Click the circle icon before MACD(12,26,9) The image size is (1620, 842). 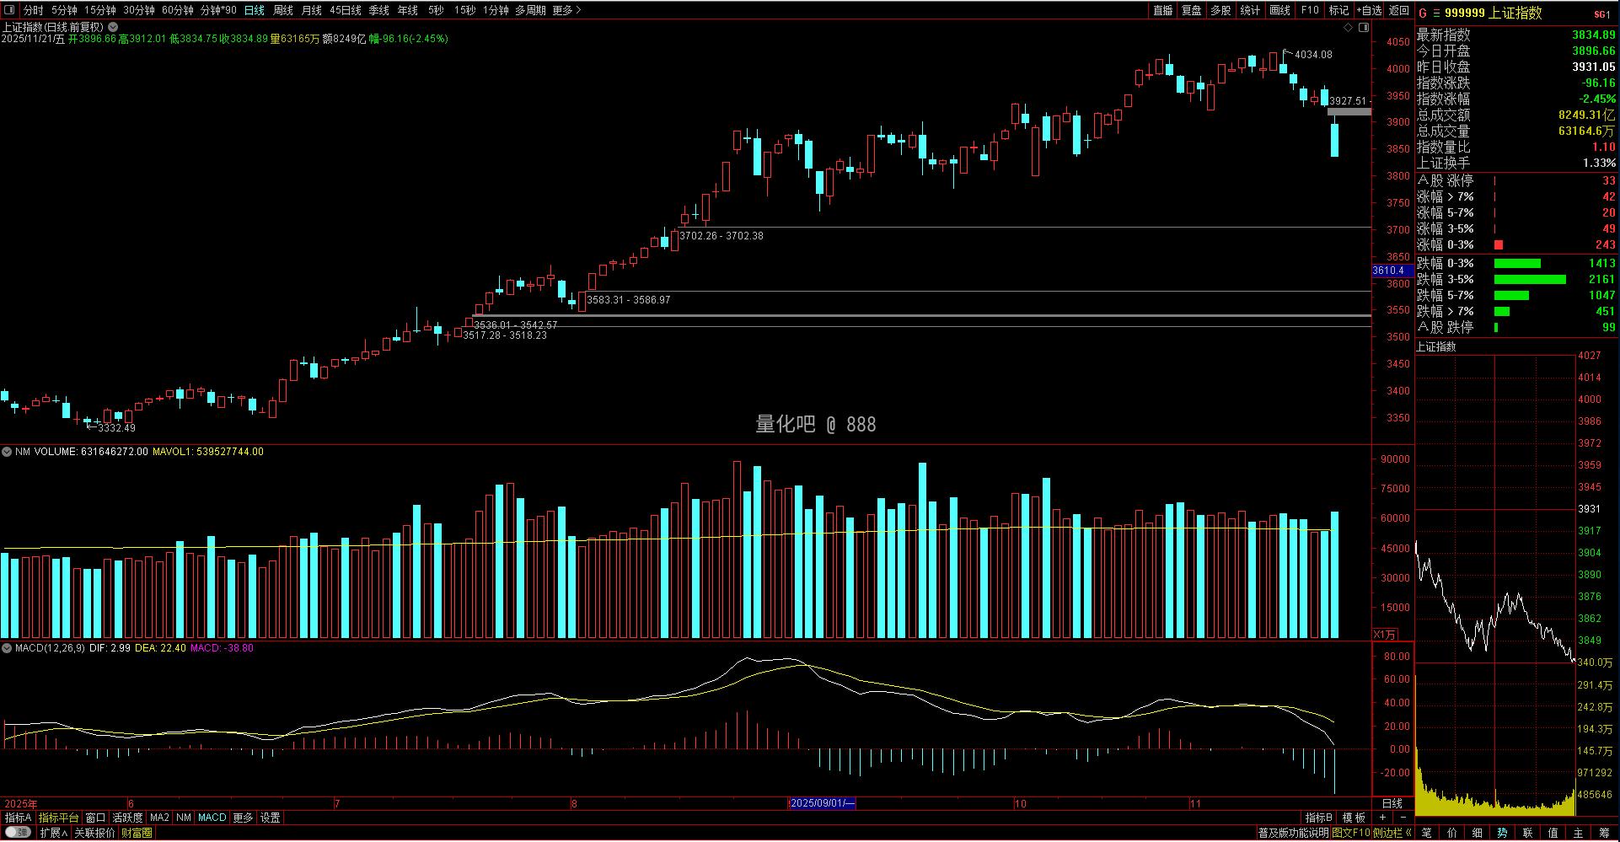coord(7,648)
